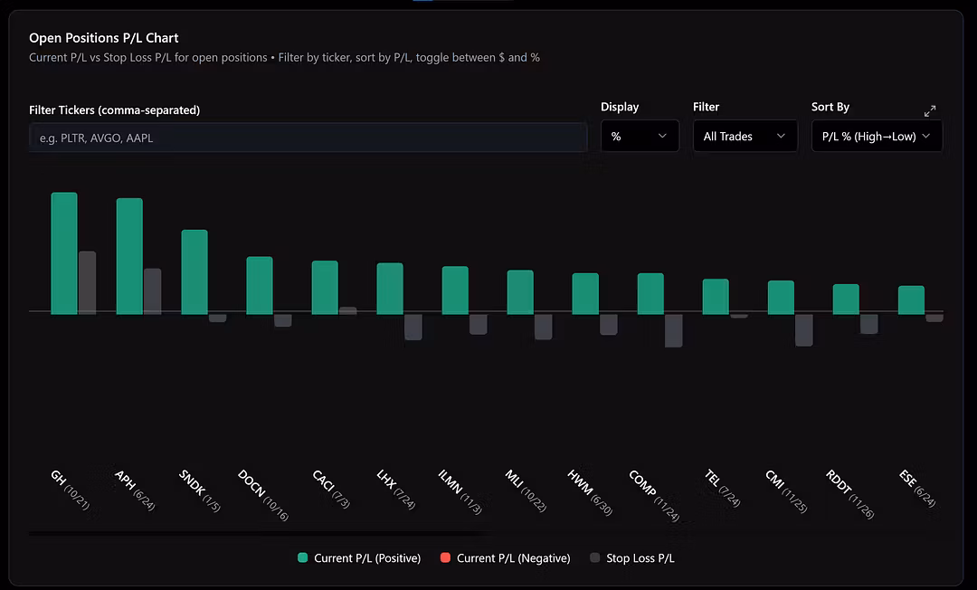977x590 pixels.
Task: Click the GH green current P/L bar
Action: pyautogui.click(x=64, y=253)
